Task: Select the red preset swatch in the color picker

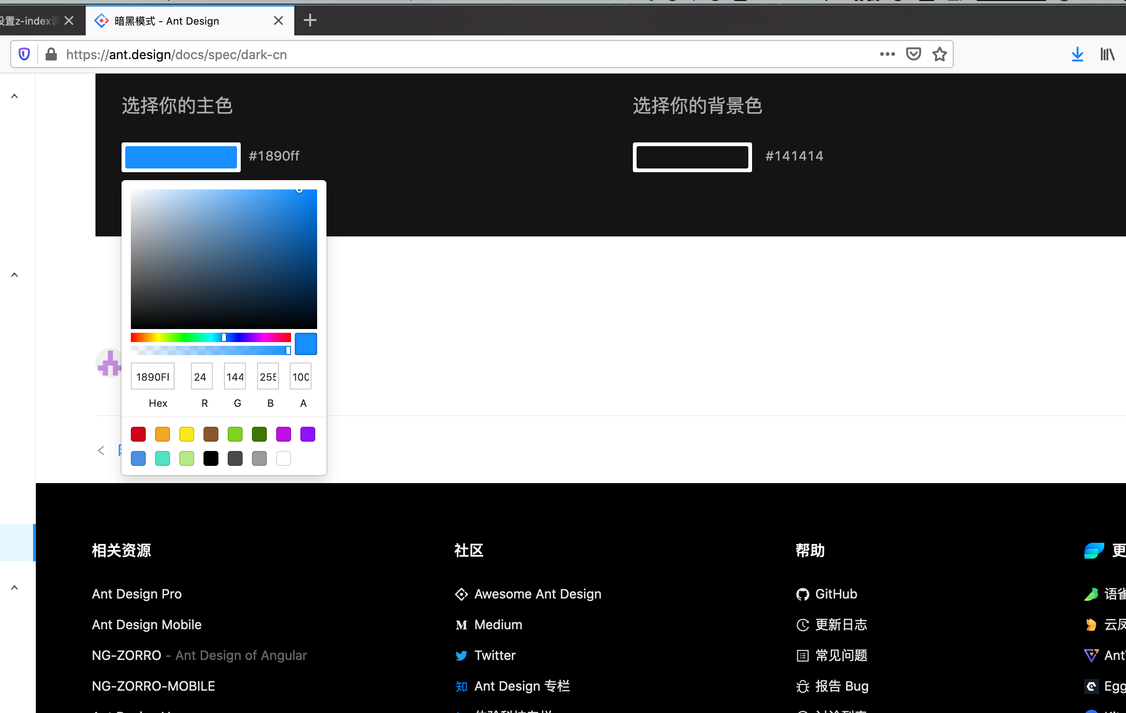Action: (x=138, y=434)
